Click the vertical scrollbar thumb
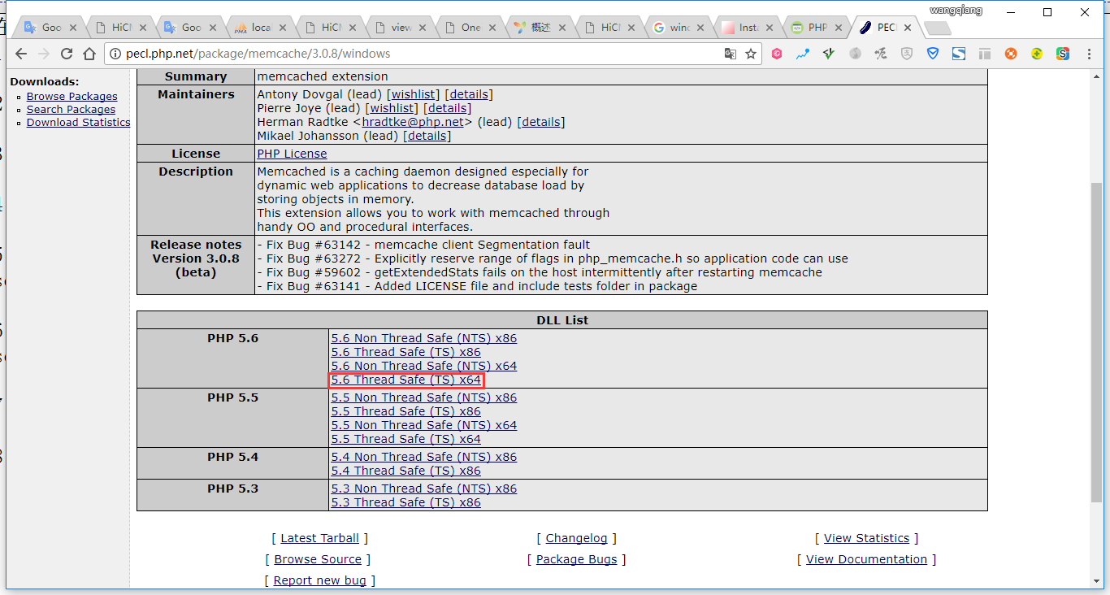The width and height of the screenshot is (1110, 595). tap(1096, 341)
